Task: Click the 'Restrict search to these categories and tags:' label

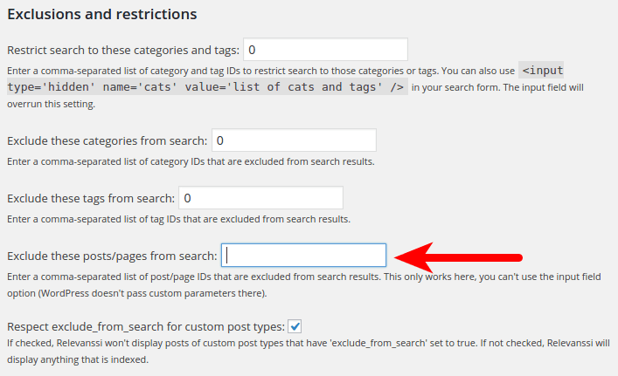Action: (123, 51)
